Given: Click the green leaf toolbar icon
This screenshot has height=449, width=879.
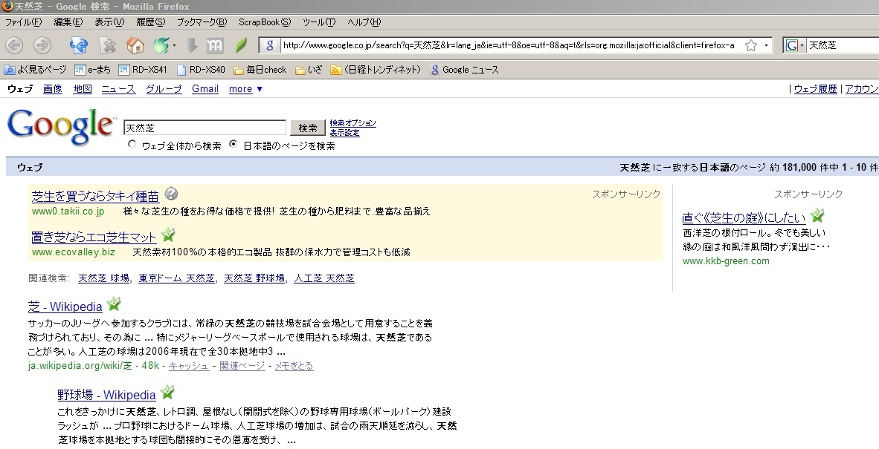Looking at the screenshot, I should point(241,45).
